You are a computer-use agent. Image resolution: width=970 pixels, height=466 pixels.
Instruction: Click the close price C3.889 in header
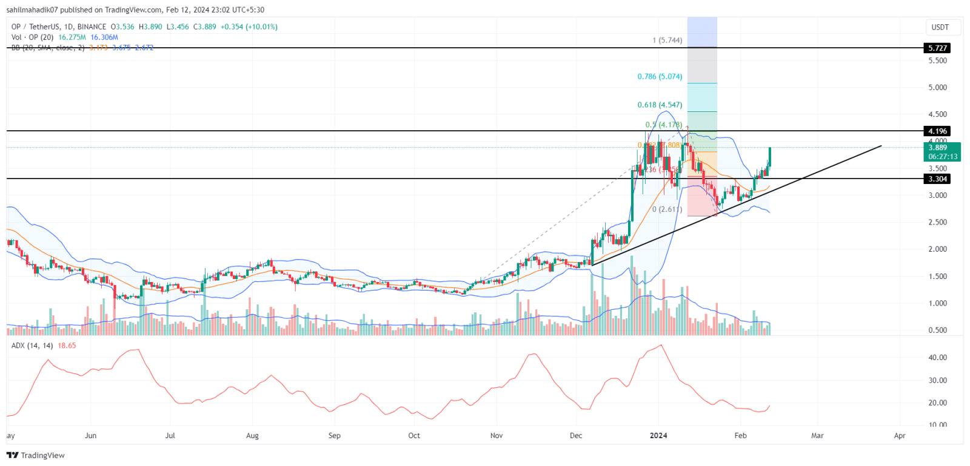point(205,27)
